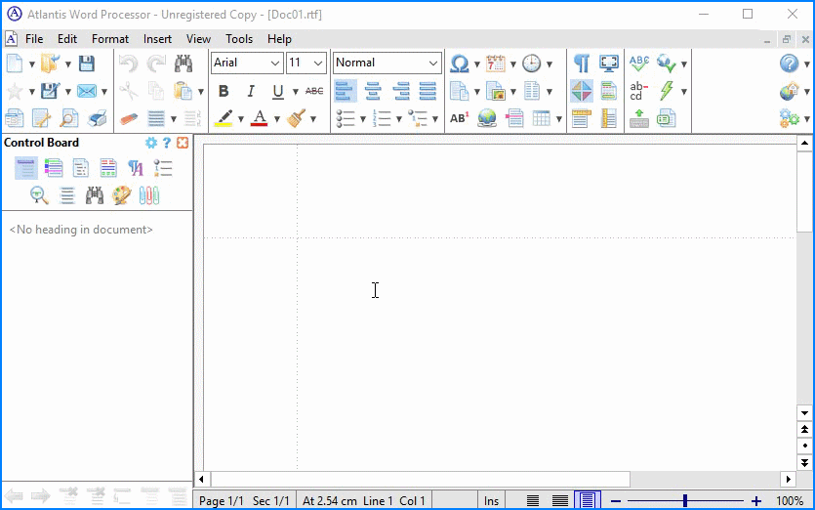This screenshot has height=510, width=815.
Task: Select center paragraph alignment
Action: [x=373, y=91]
